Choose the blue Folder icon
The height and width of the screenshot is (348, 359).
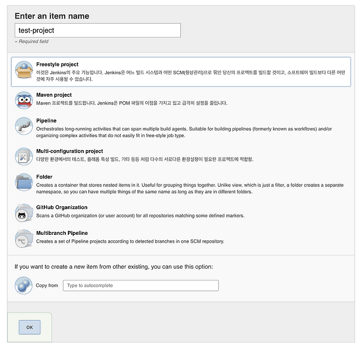click(24, 182)
